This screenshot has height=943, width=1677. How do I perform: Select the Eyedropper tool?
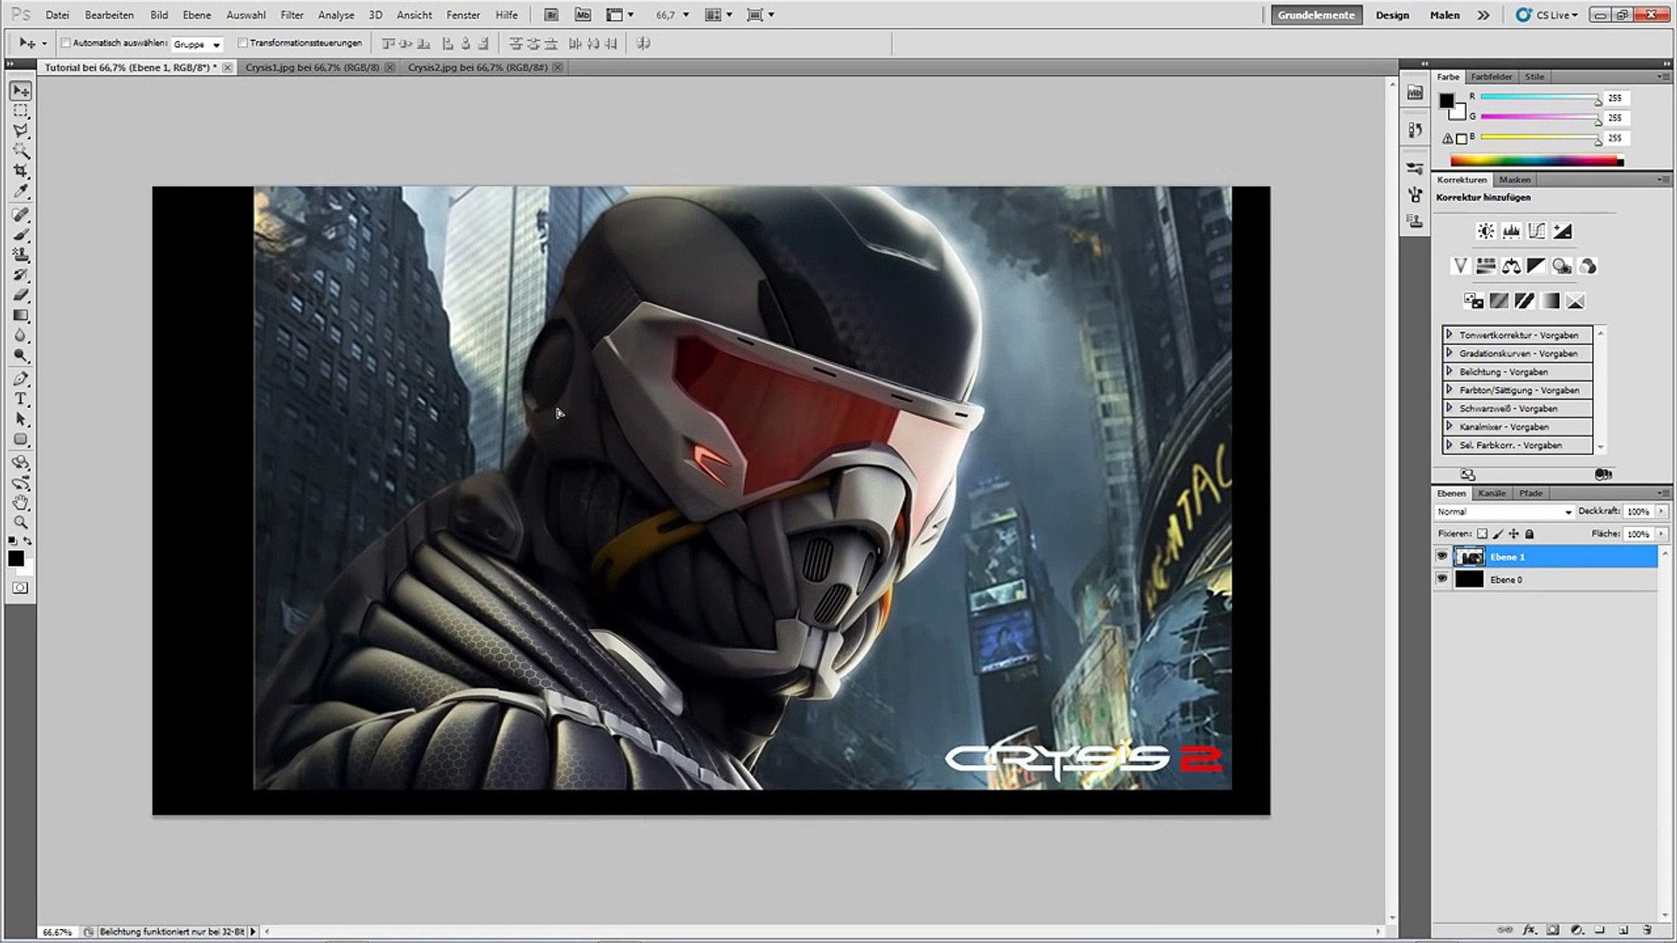pos(21,191)
